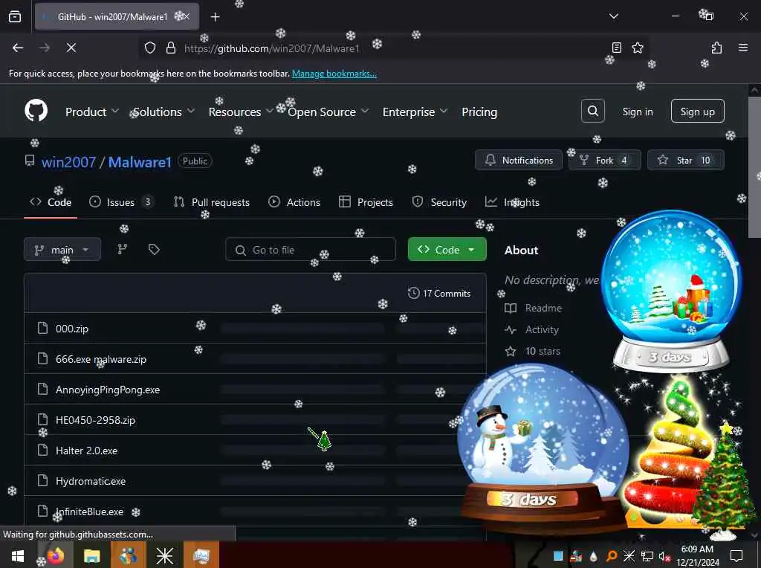Click the Firefox back arrow
Screen dimensions: 761x568
18,48
